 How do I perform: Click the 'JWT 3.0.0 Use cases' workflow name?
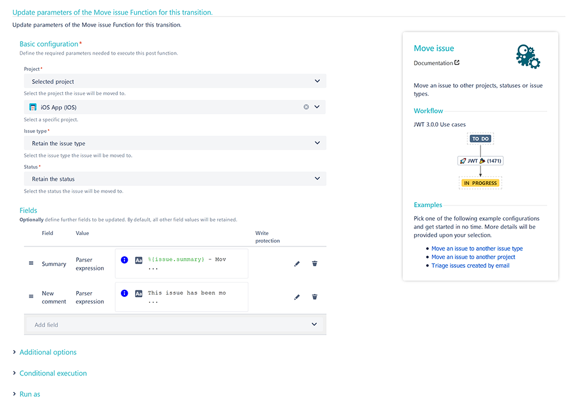tap(439, 124)
